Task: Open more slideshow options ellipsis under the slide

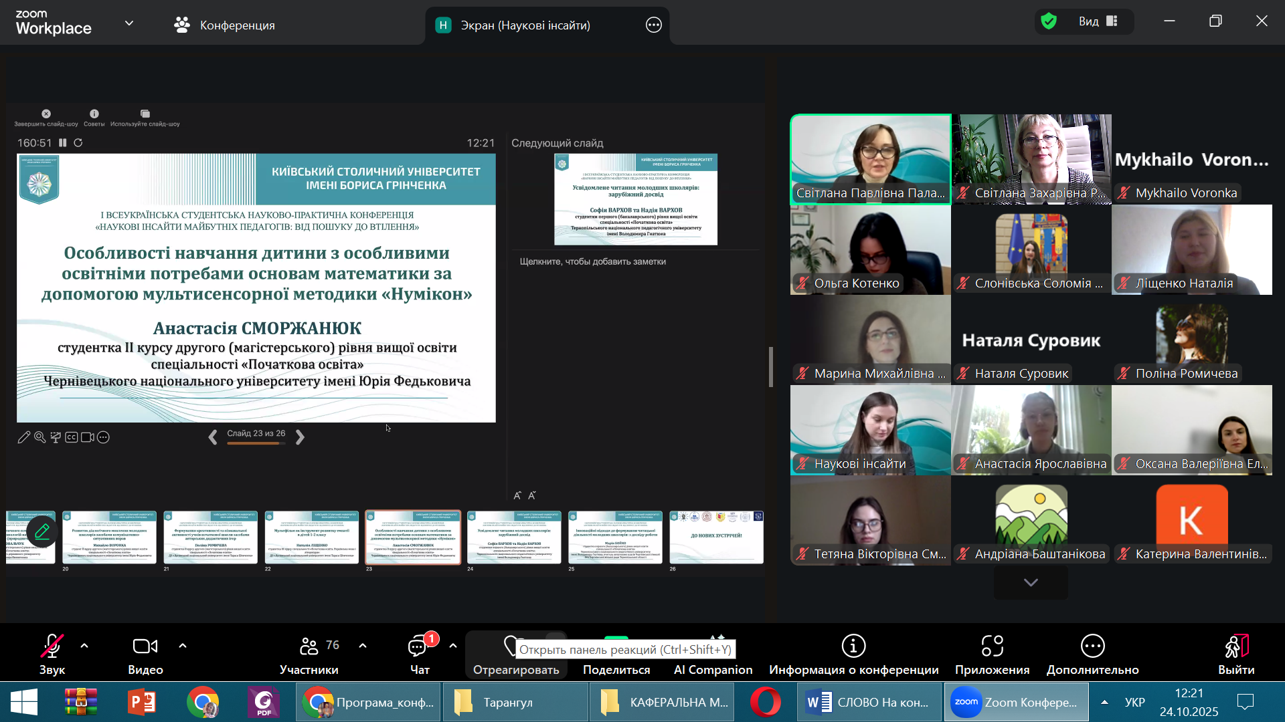Action: coord(103,437)
